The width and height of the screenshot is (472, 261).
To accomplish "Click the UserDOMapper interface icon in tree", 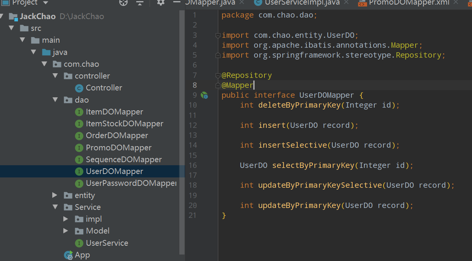I will 79,172.
